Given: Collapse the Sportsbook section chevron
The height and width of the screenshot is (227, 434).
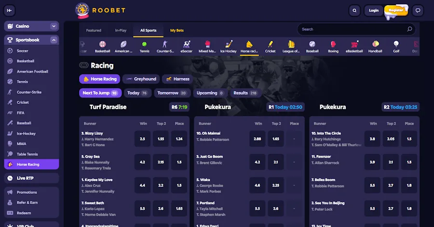Looking at the screenshot, I should click(x=54, y=40).
